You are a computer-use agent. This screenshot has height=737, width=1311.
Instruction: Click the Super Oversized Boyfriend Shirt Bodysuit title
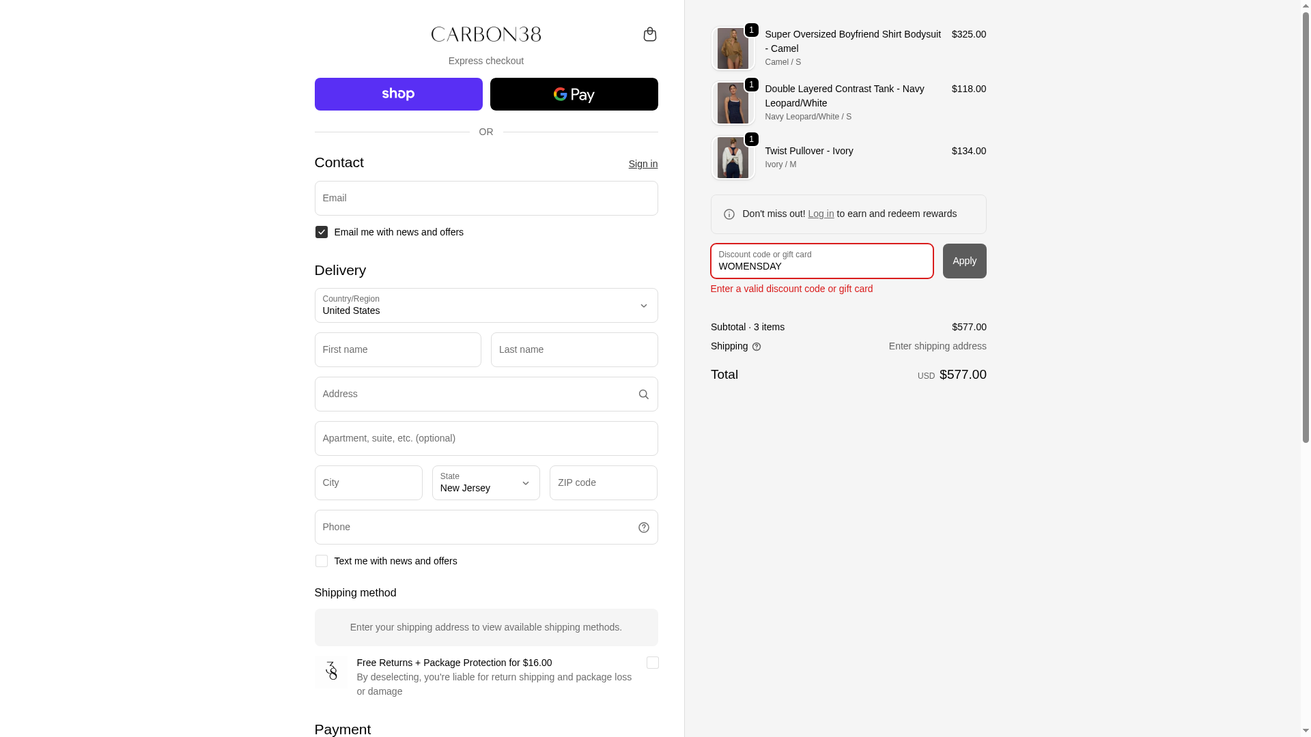853,41
